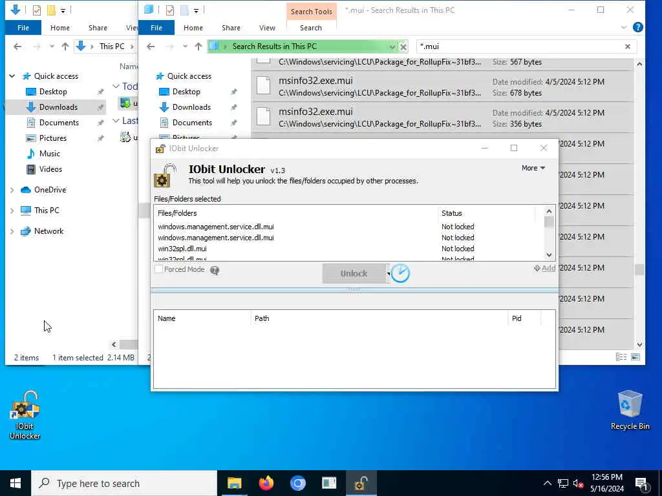
Task: Enable the Forced Mode checkbox
Action: 159,269
